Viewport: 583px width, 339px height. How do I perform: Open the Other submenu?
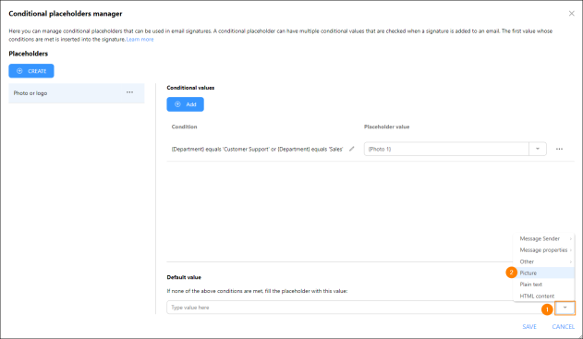tap(543, 261)
